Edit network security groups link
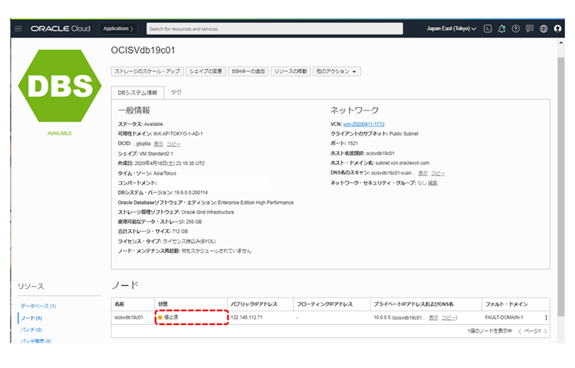This screenshot has height=368, width=575. click(x=432, y=183)
